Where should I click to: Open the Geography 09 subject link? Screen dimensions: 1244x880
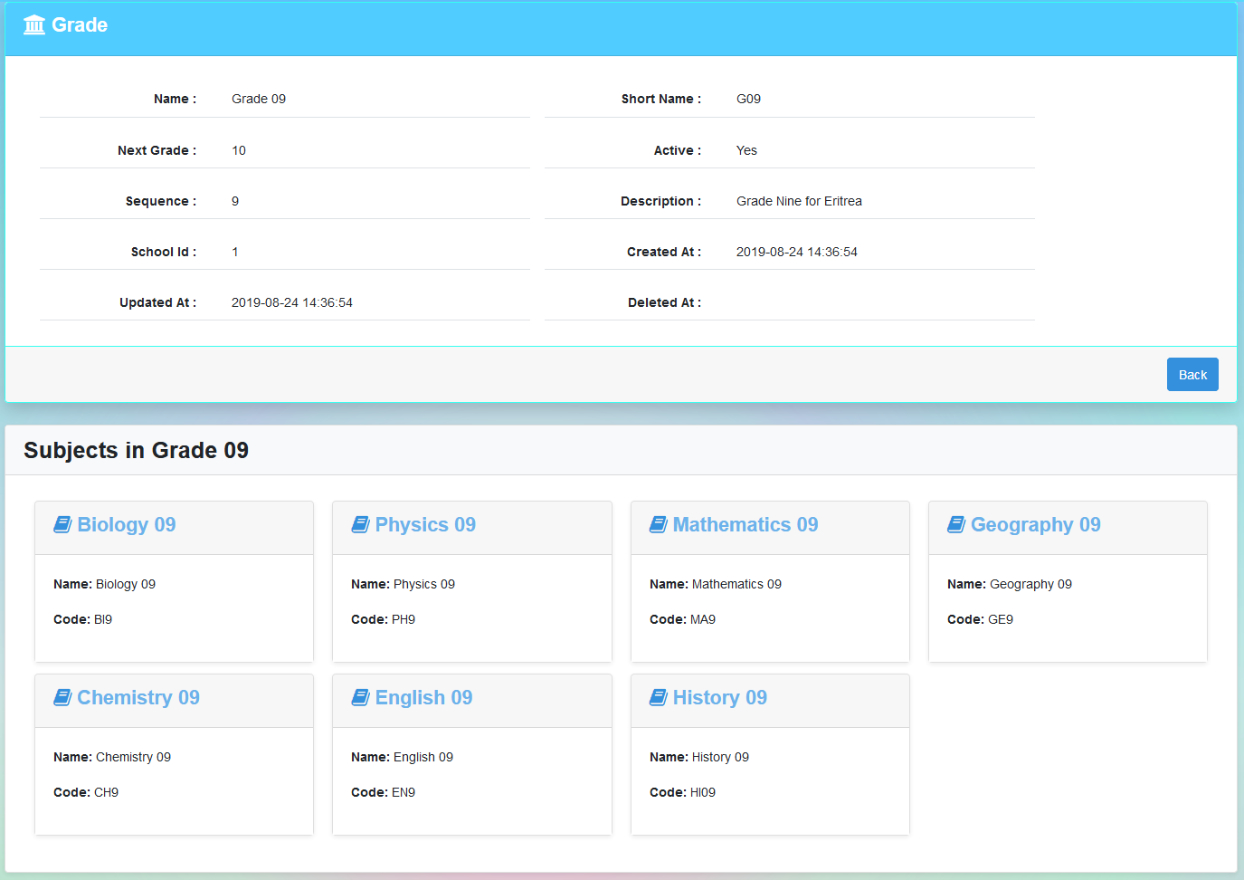point(1035,525)
